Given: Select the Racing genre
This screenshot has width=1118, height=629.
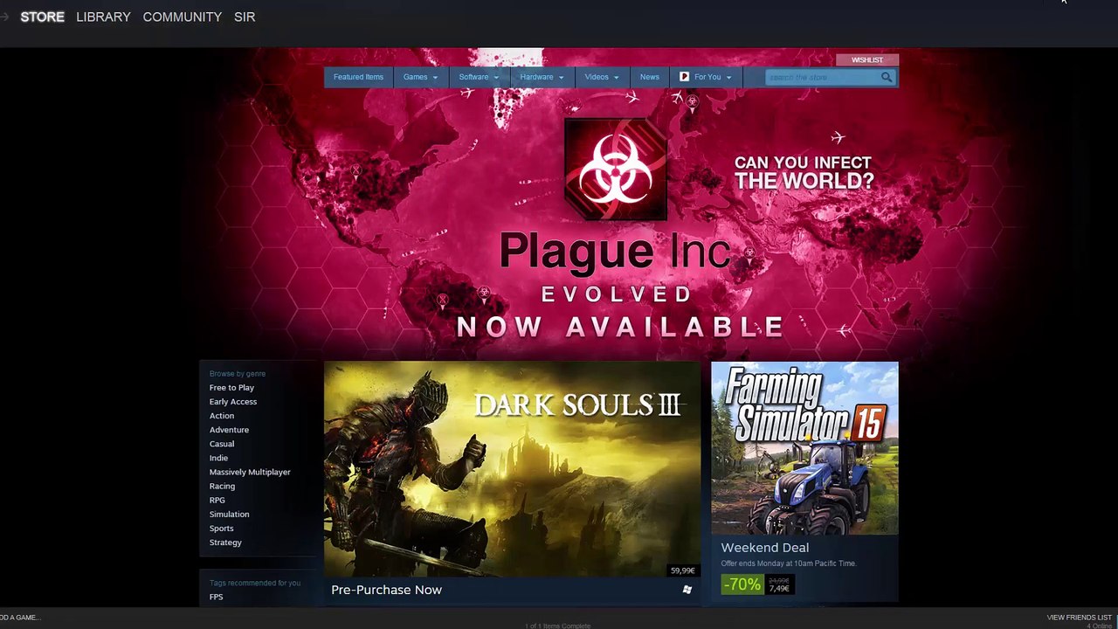Looking at the screenshot, I should click(x=222, y=486).
